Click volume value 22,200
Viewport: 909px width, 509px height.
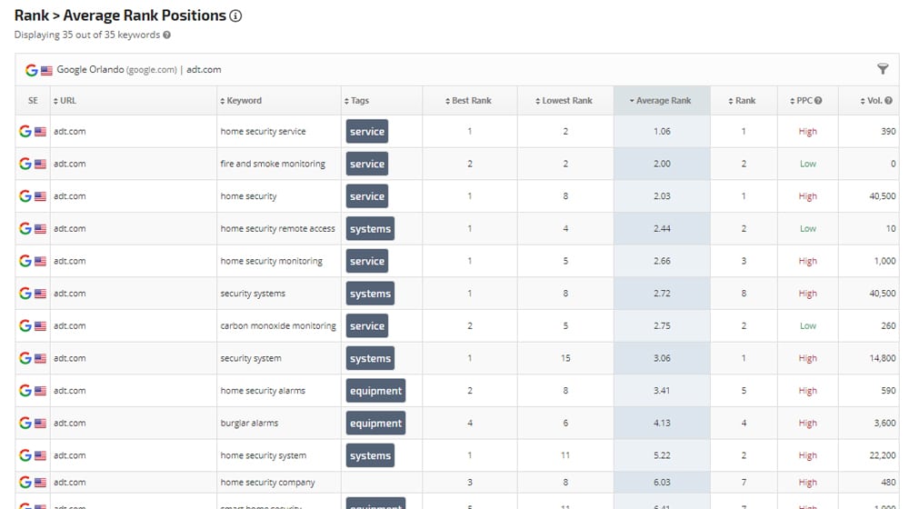(x=883, y=455)
